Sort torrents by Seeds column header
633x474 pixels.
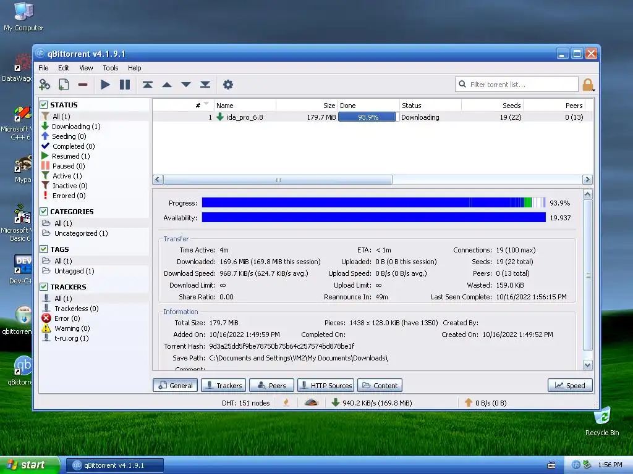tap(493, 106)
